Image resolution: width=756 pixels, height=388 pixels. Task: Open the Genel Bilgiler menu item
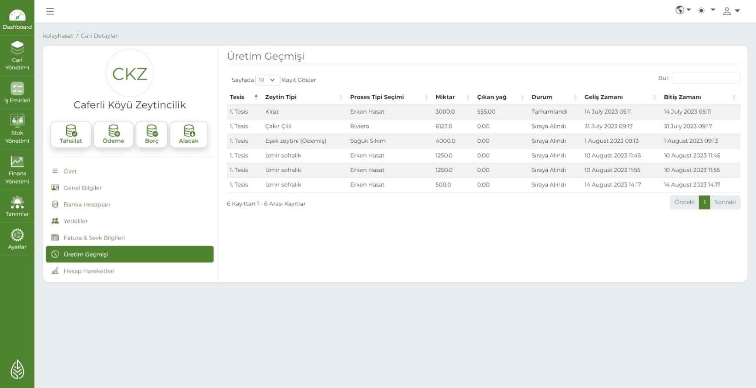click(130, 188)
